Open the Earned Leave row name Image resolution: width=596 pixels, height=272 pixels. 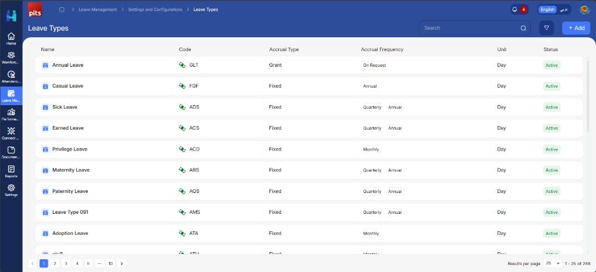click(x=68, y=128)
